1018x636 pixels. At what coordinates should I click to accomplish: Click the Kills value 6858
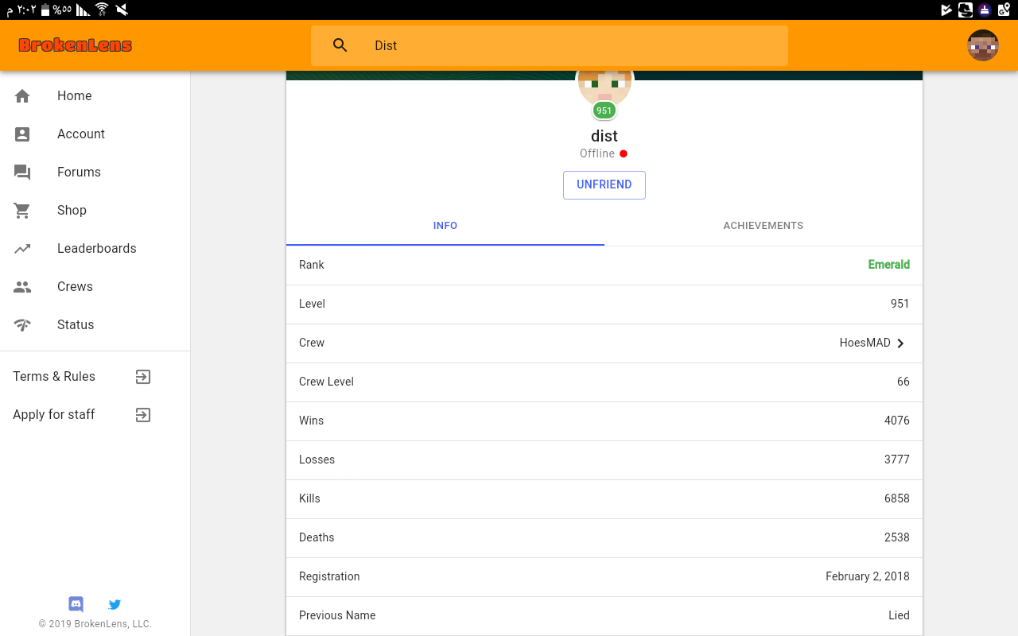897,498
